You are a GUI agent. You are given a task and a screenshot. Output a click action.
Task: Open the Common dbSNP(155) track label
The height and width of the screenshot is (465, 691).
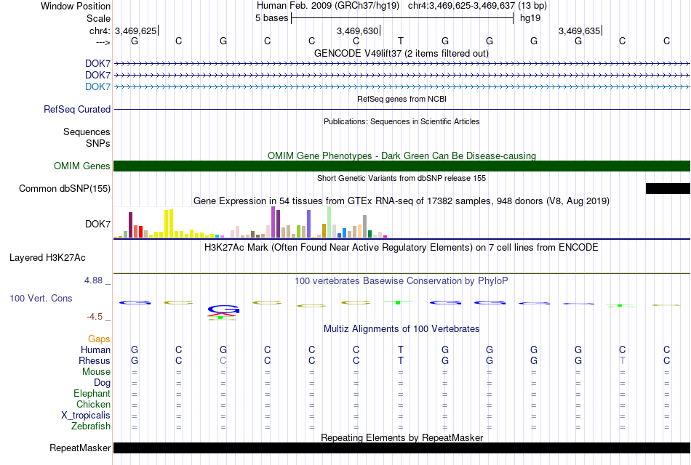tap(65, 188)
